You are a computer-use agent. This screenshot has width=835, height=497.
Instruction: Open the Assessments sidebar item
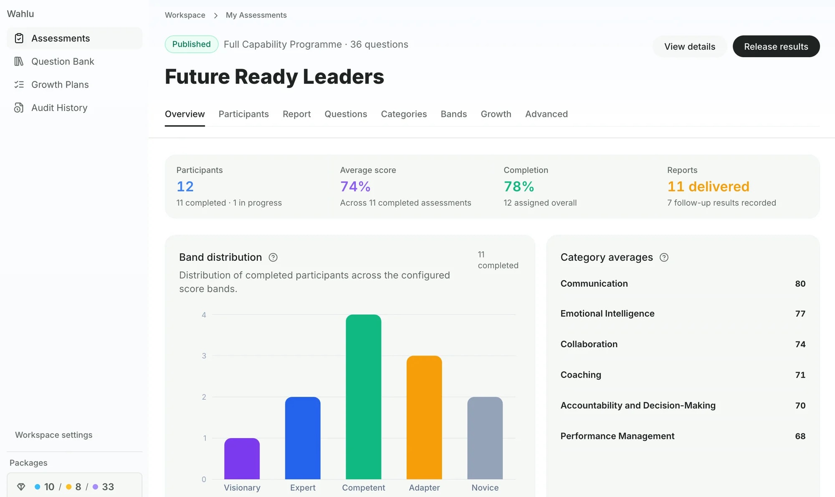75,38
